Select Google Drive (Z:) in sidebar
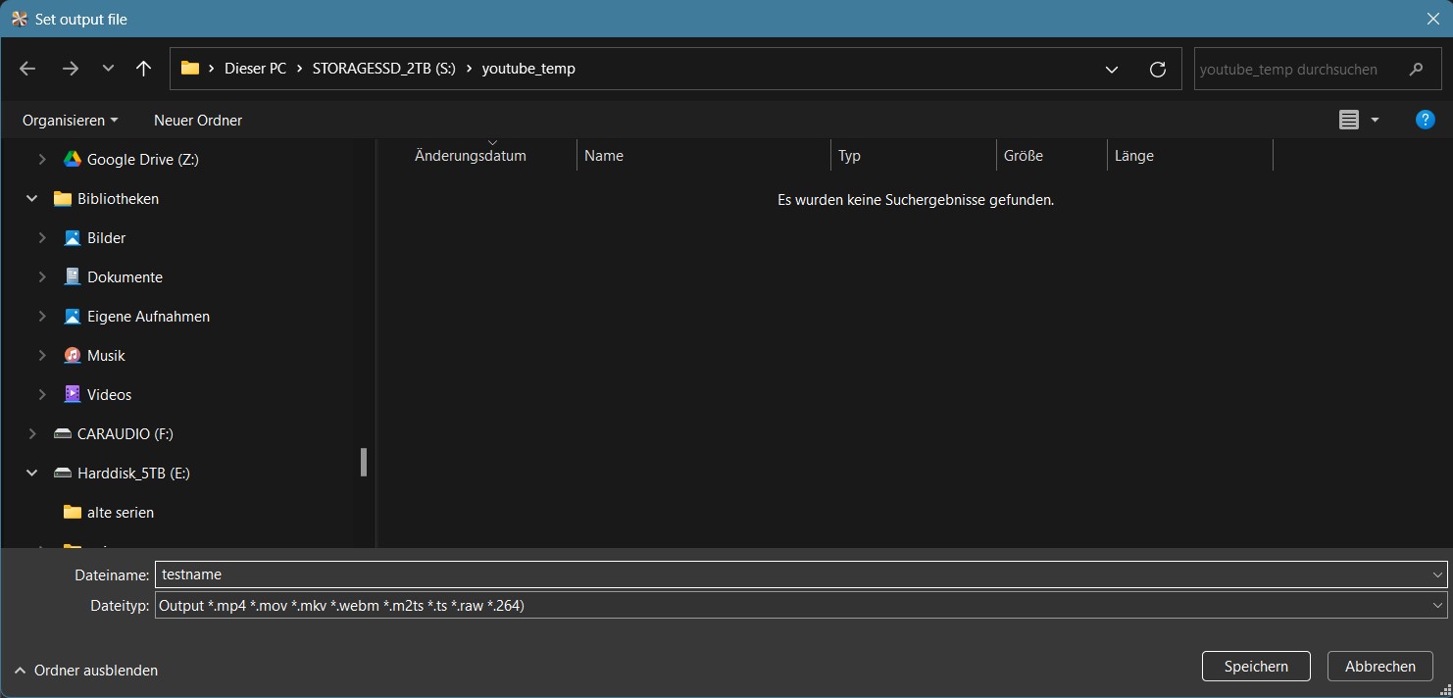Image resolution: width=1453 pixels, height=698 pixels. (x=142, y=159)
